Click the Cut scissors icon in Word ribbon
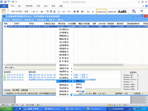This screenshot has height=111, width=148. [8, 10]
